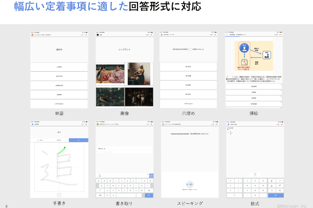Choose the first answer option under the illustration
Viewport: 313px width, 208px height.
(x=254, y=87)
